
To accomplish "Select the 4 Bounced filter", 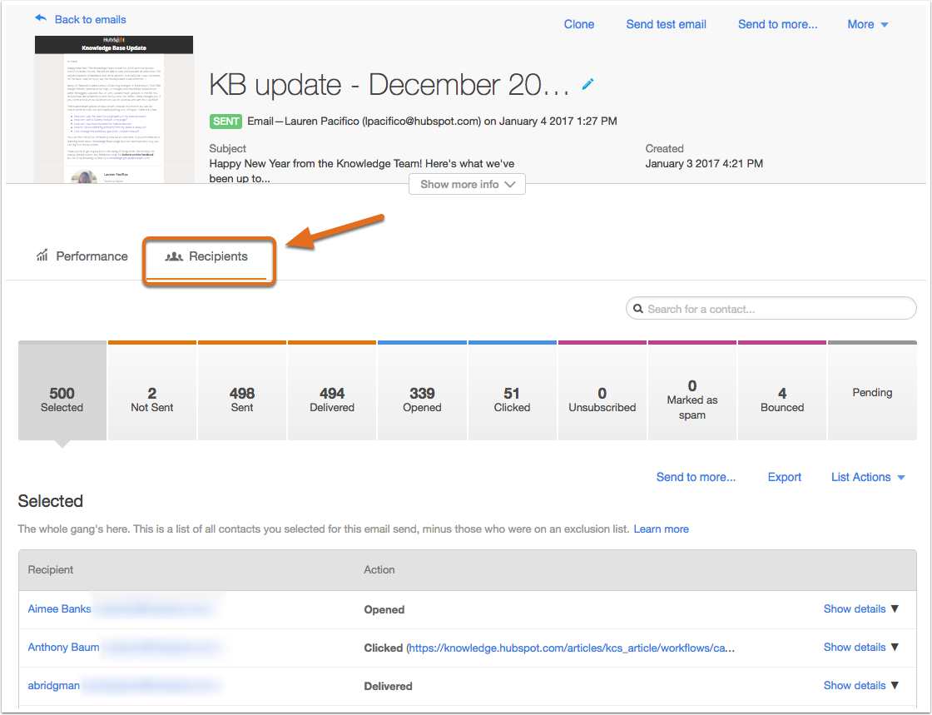I will pyautogui.click(x=782, y=390).
